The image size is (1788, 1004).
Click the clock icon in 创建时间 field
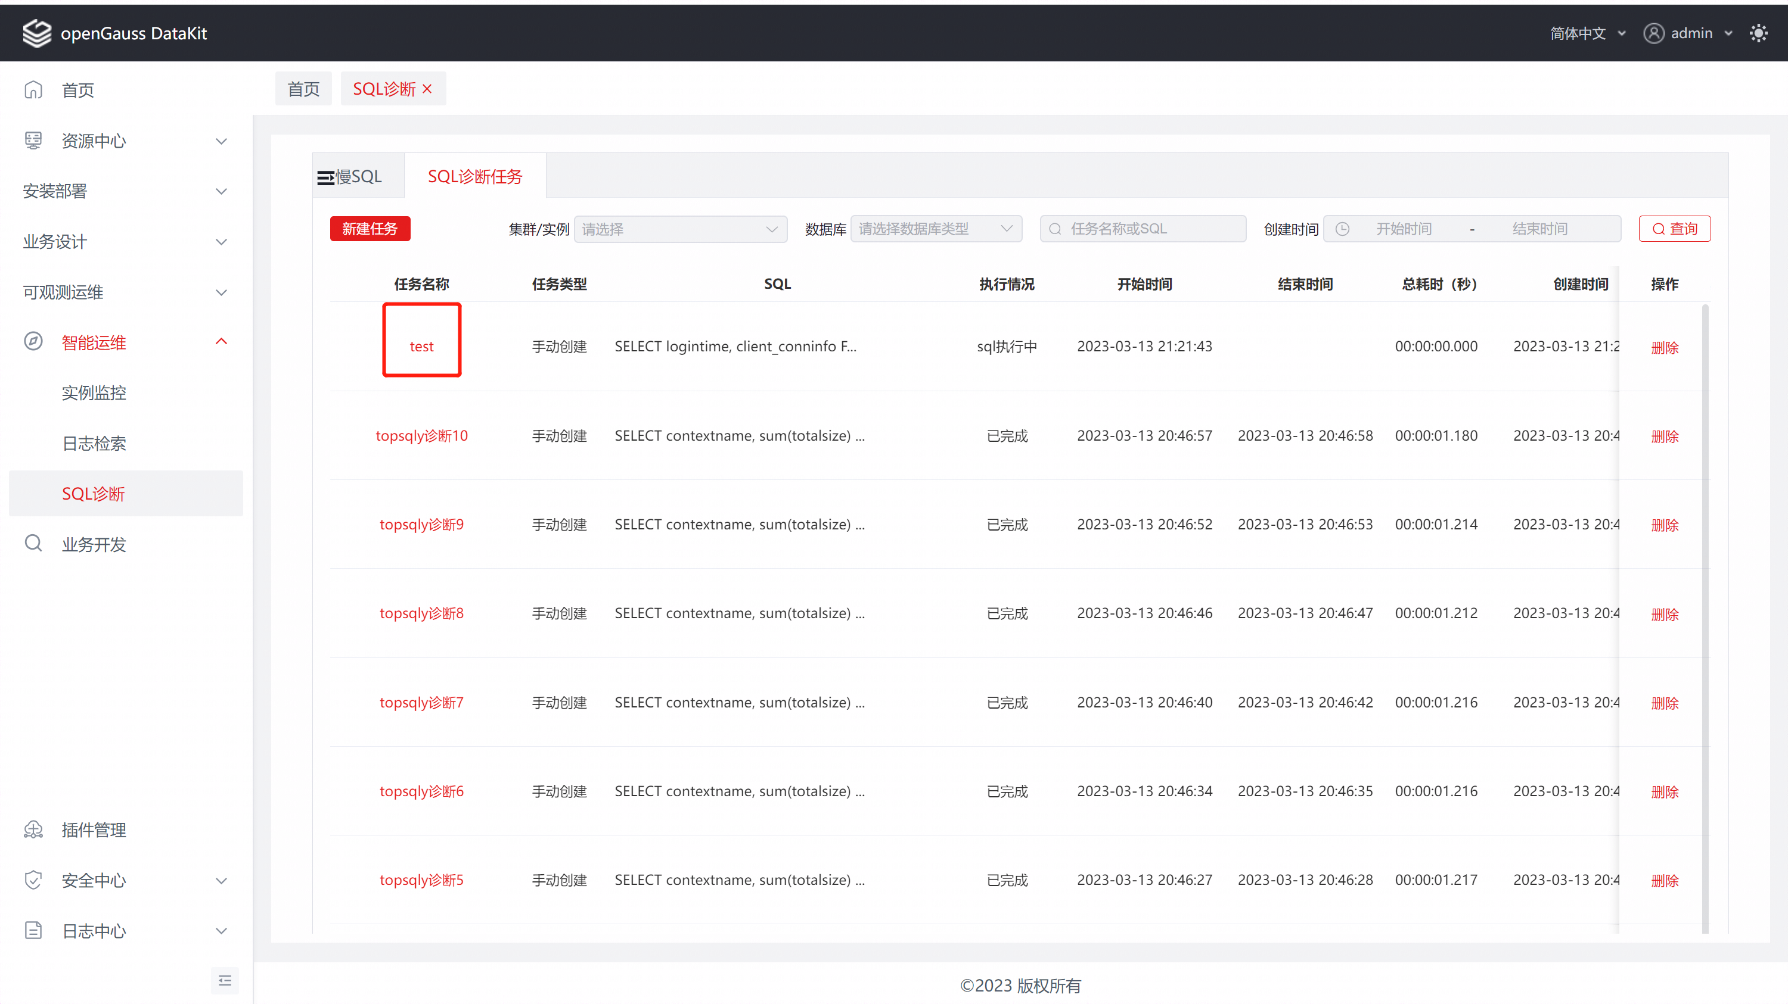pyautogui.click(x=1342, y=229)
